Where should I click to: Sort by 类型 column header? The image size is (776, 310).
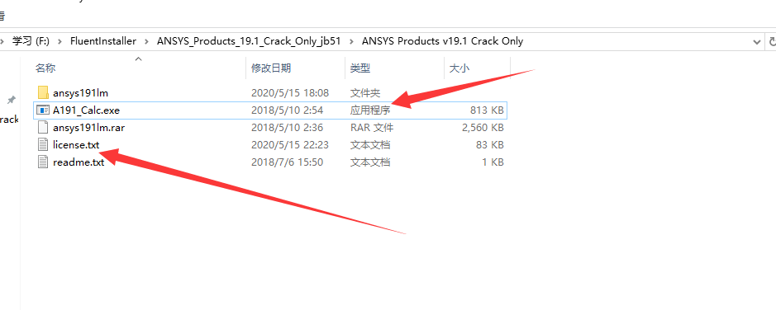point(360,68)
